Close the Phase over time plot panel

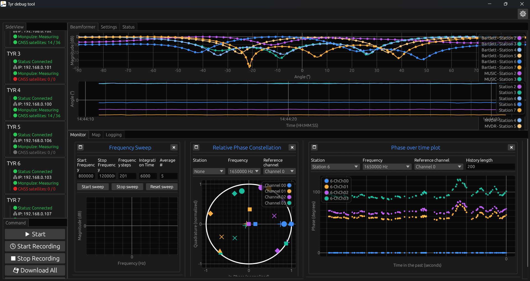coord(511,147)
